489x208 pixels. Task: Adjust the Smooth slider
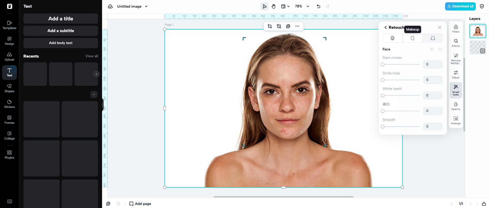(401, 127)
